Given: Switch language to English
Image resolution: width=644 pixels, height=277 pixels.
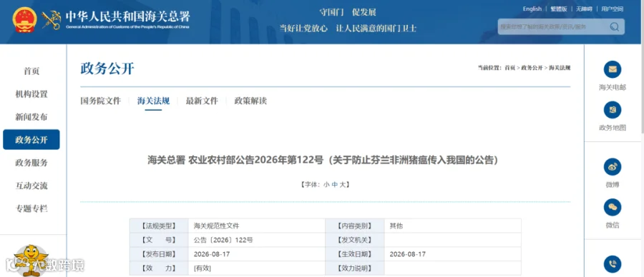Looking at the screenshot, I should pos(532,9).
